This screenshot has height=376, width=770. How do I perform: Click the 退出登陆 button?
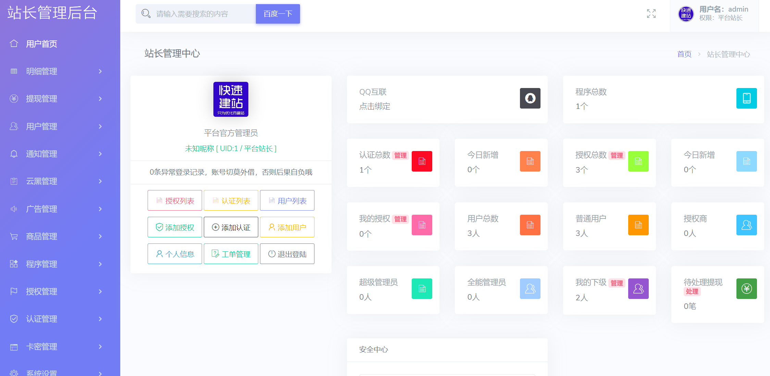[287, 254]
